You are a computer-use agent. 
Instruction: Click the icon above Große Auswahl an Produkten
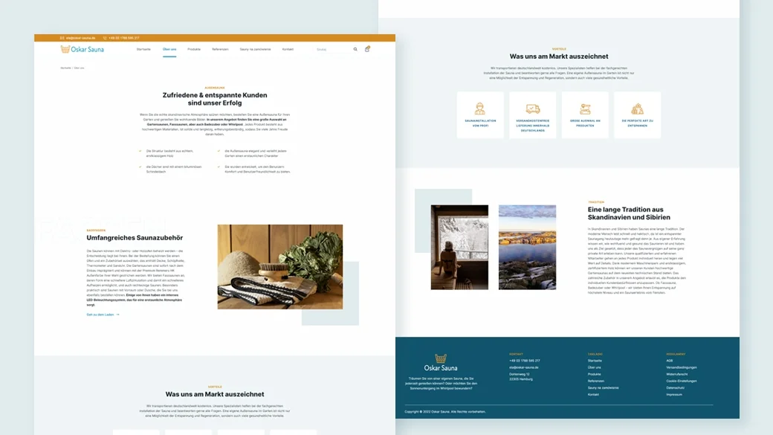click(585, 109)
